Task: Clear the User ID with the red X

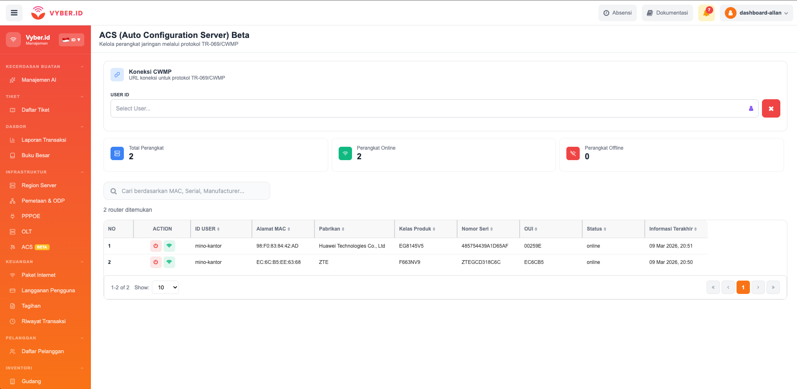Action: 771,108
